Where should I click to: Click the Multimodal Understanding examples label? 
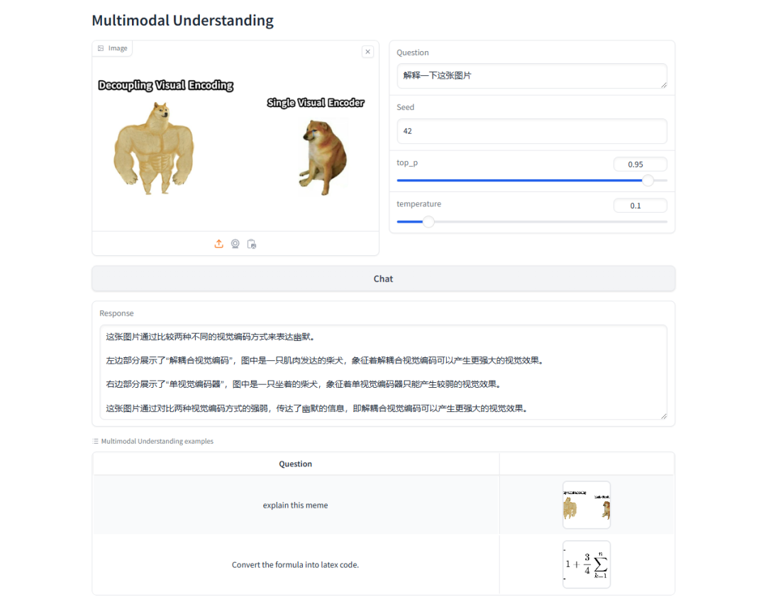click(157, 441)
